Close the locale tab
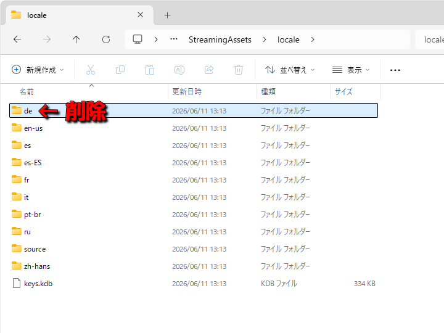 click(140, 15)
